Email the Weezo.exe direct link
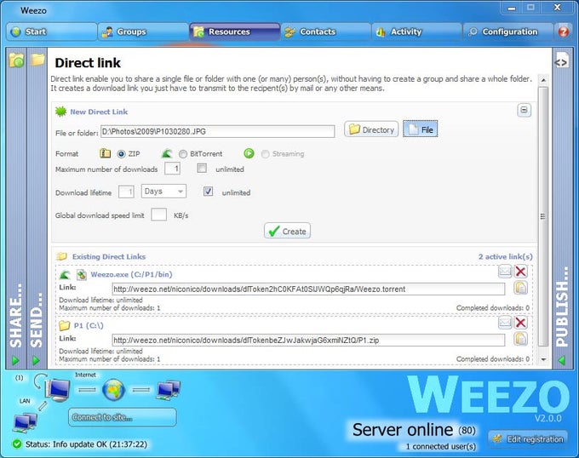579x458 pixels. [x=505, y=272]
